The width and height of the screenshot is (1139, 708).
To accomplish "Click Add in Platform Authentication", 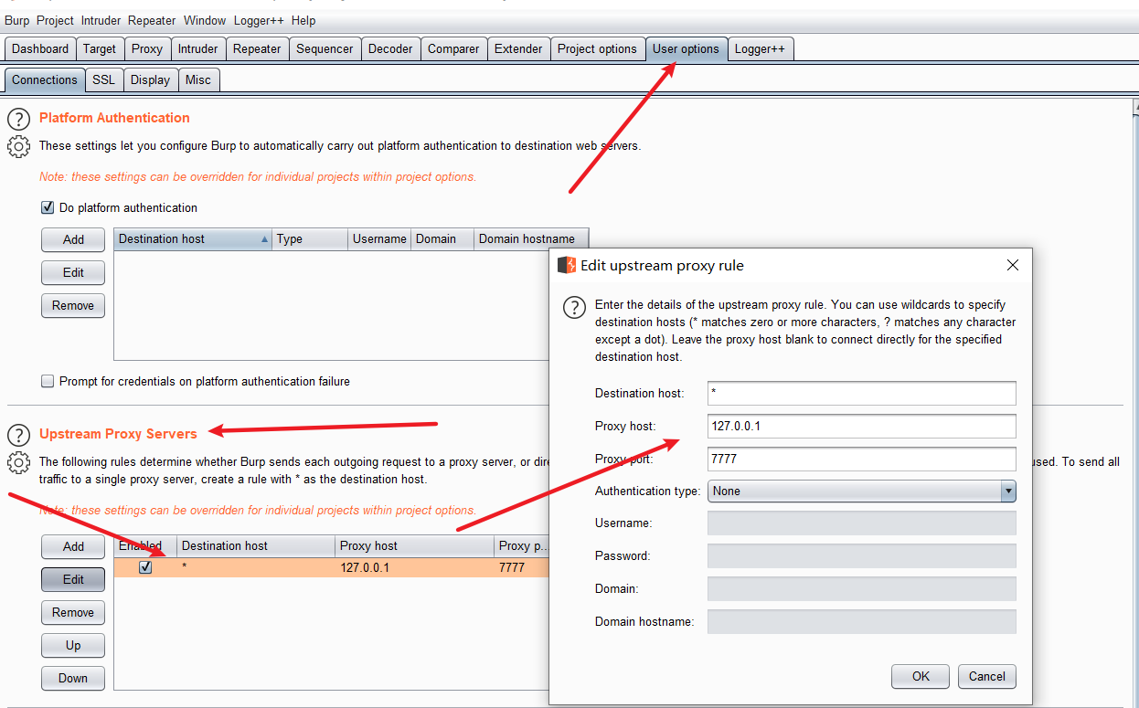I will [x=73, y=239].
